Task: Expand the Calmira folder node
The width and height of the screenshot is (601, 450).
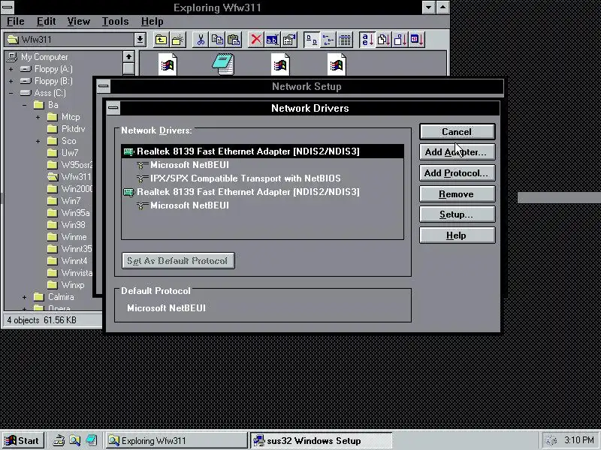Action: (25, 297)
